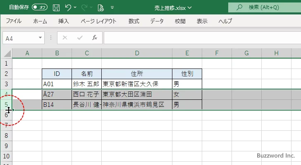Click the formula bar Enter checkmark icon
This screenshot has width=301, height=165.
[x=80, y=38]
